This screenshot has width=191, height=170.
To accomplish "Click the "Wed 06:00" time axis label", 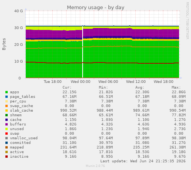I will click(108, 82).
